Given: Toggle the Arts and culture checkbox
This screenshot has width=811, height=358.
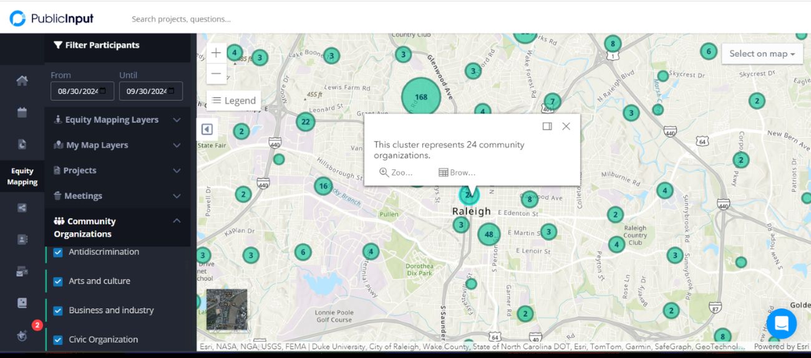Looking at the screenshot, I should 58,281.
